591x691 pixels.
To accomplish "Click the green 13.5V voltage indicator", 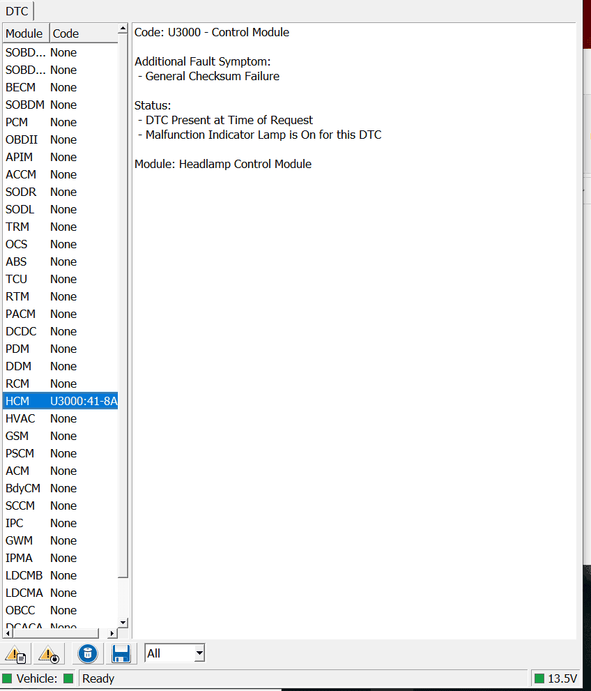I will [539, 678].
